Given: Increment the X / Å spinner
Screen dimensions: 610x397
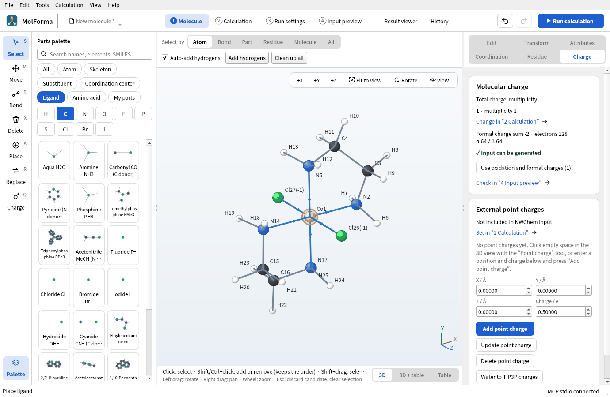Looking at the screenshot, I should [x=529, y=288].
